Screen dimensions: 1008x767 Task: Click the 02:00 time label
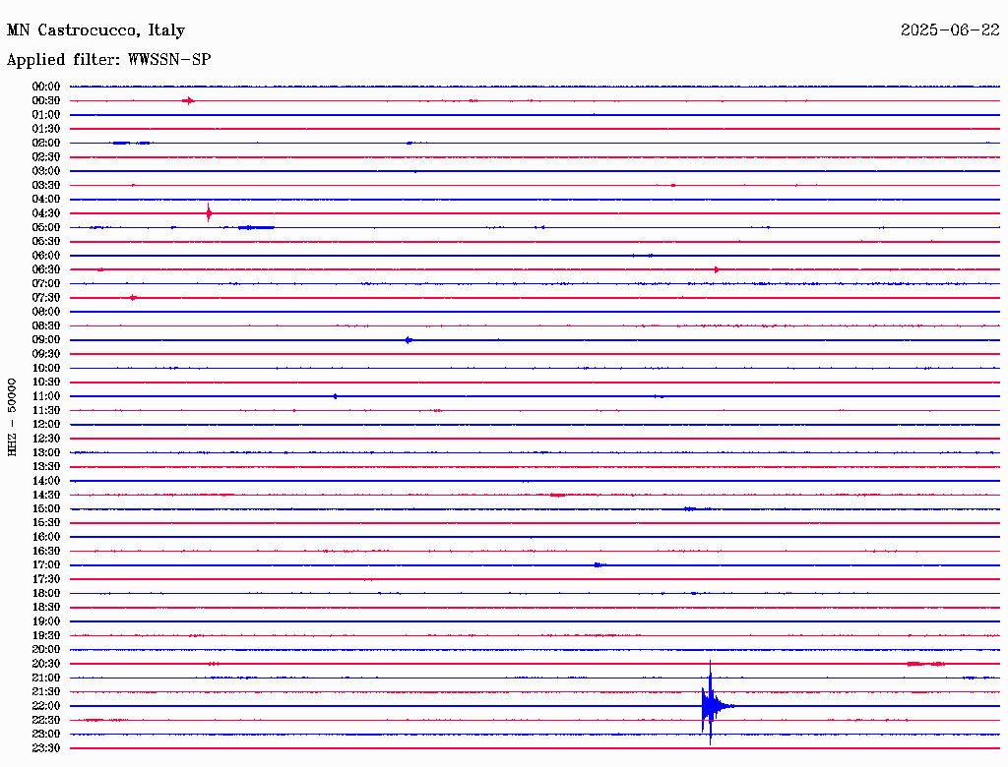[46, 144]
